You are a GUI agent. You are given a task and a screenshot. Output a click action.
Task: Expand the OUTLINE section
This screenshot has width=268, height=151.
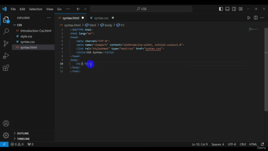23,133
